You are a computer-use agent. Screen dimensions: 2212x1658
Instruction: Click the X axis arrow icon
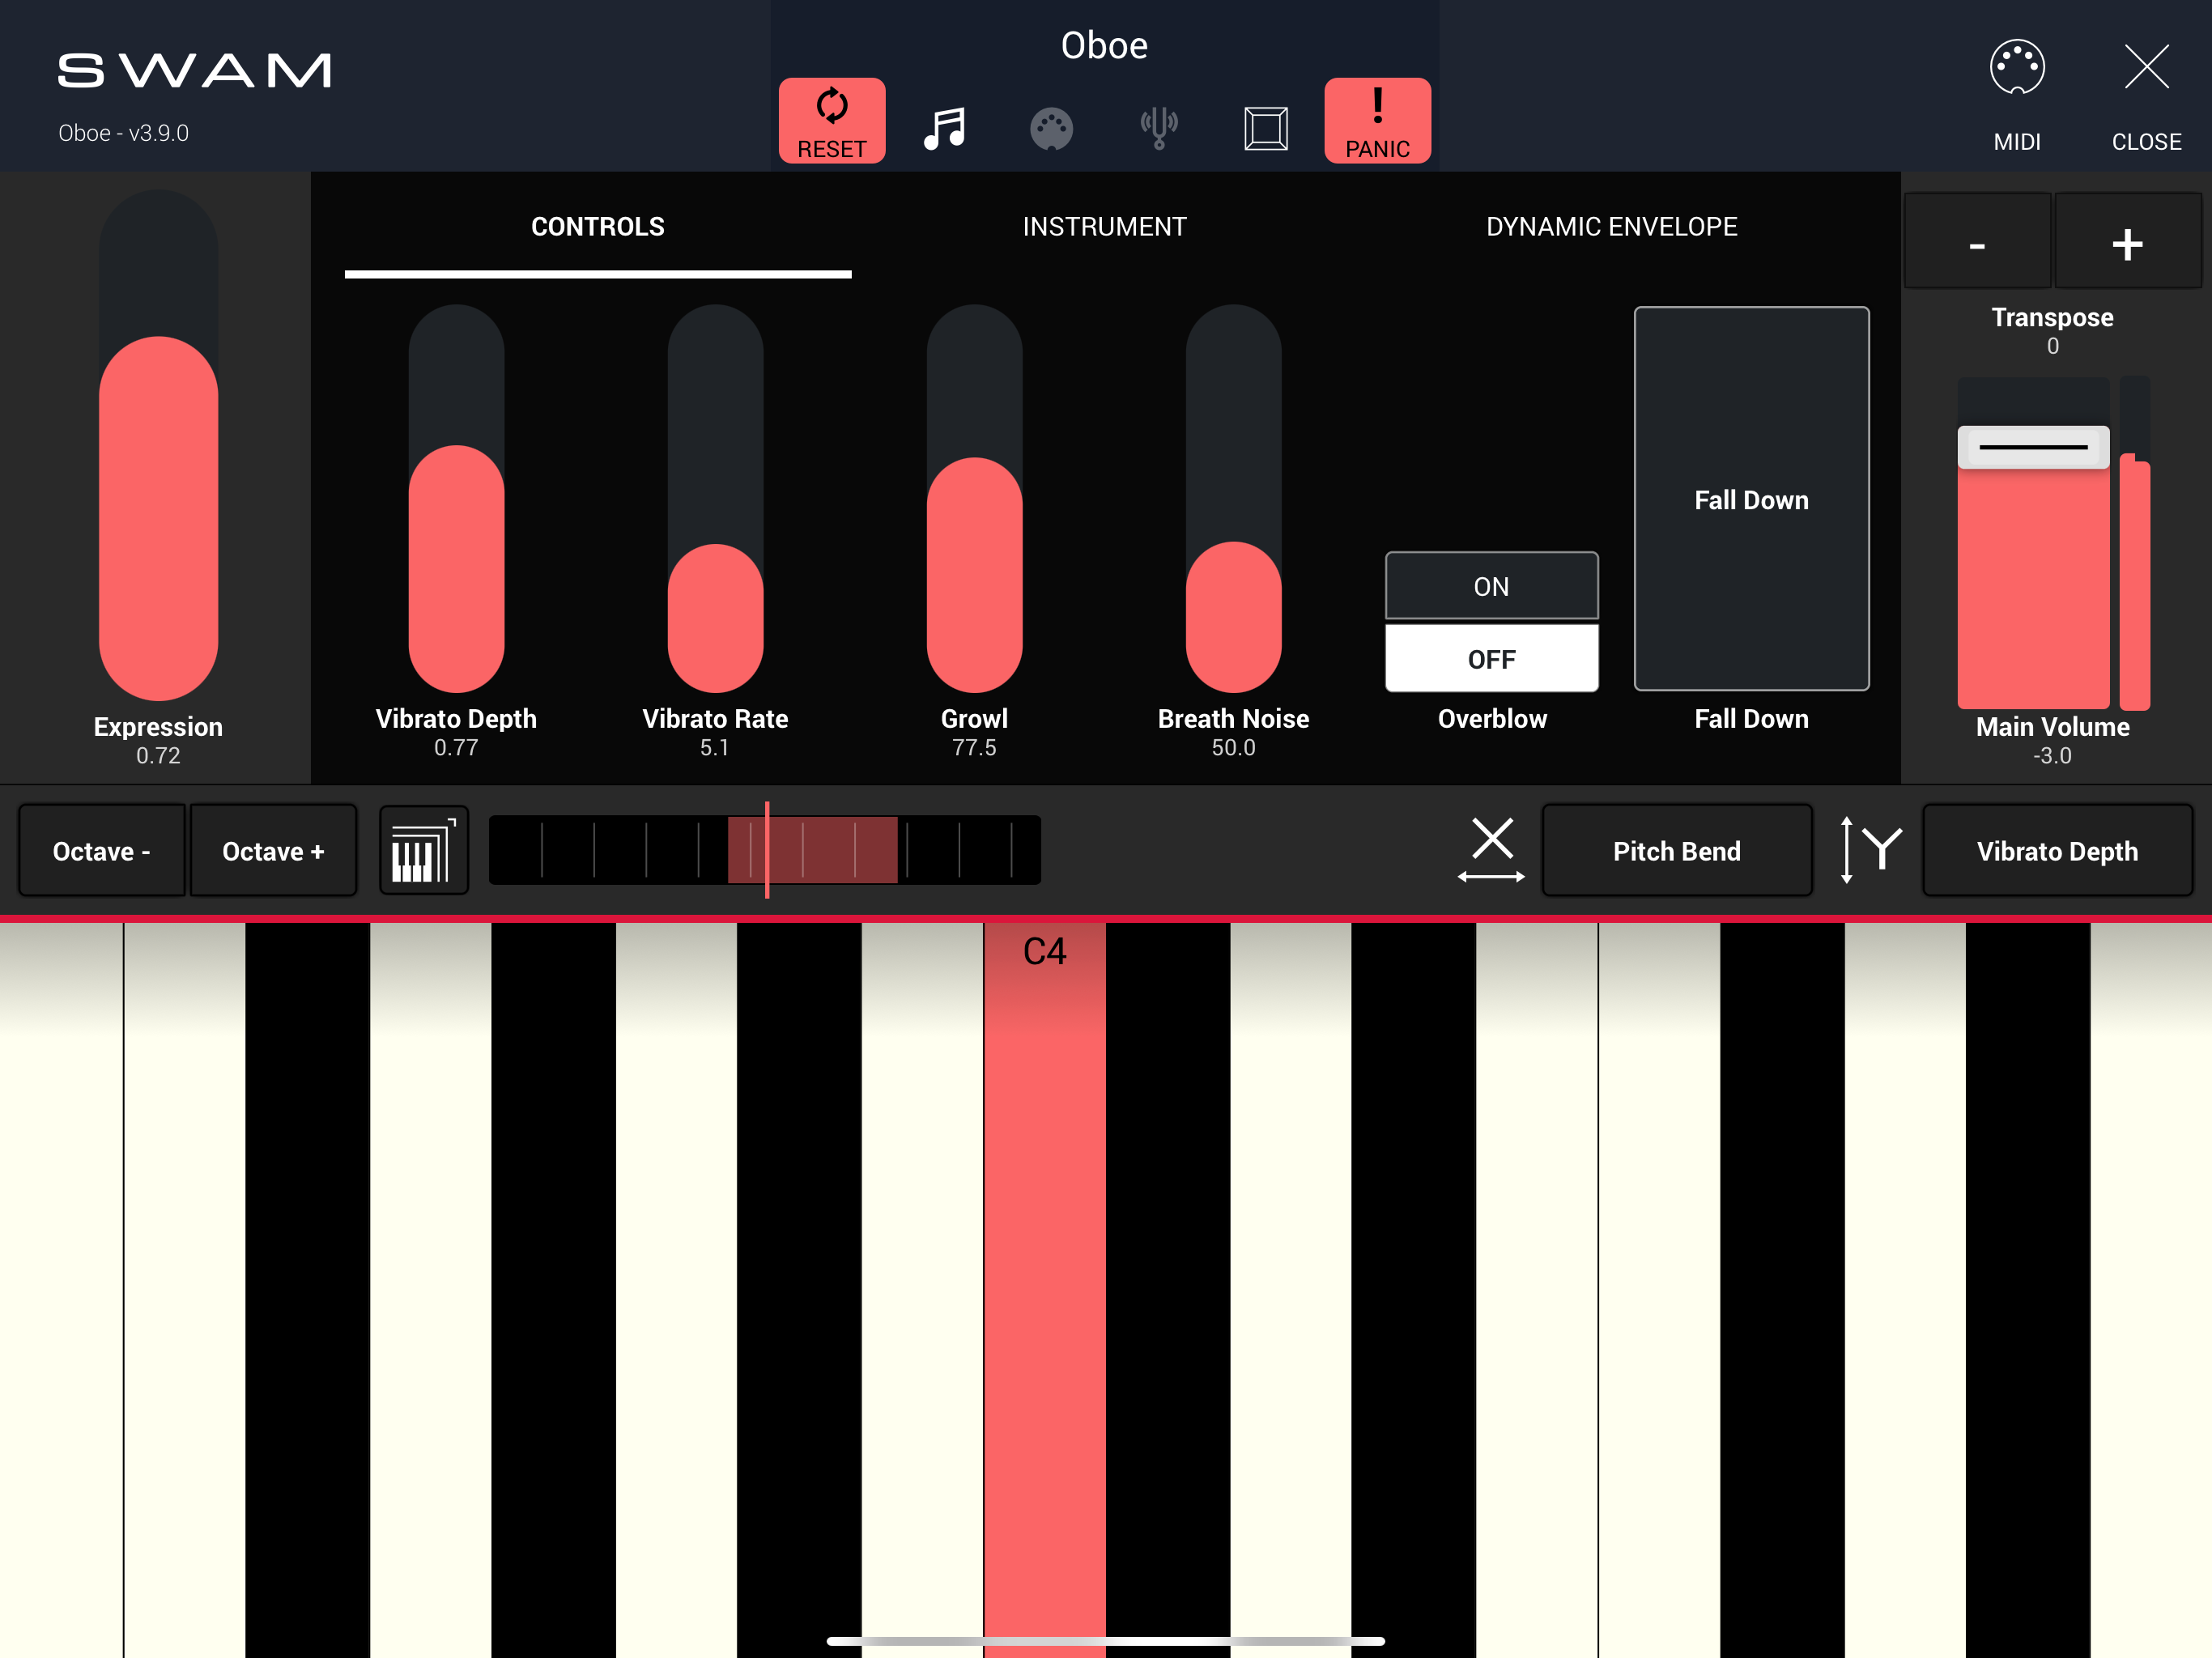coord(1491,850)
